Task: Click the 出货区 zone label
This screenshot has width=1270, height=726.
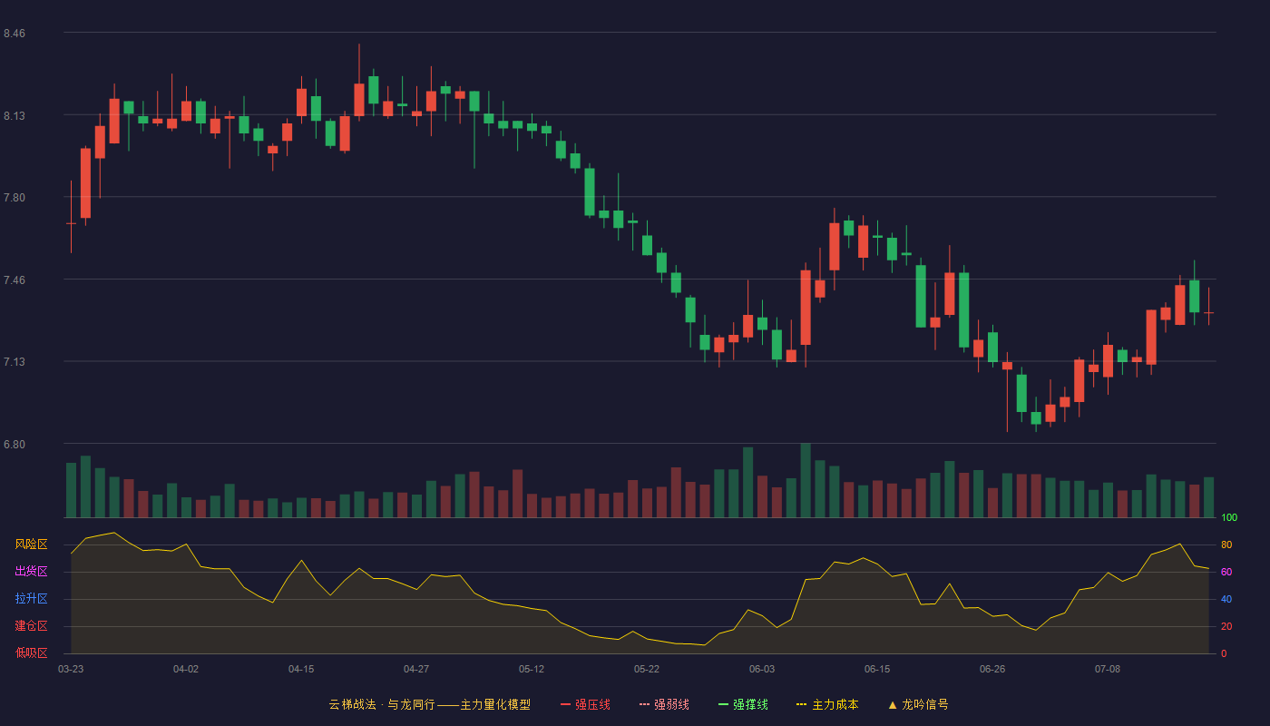Action: point(31,572)
